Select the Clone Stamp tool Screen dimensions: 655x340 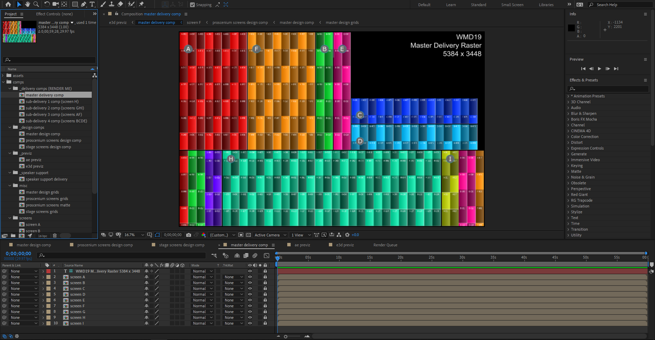(112, 4)
